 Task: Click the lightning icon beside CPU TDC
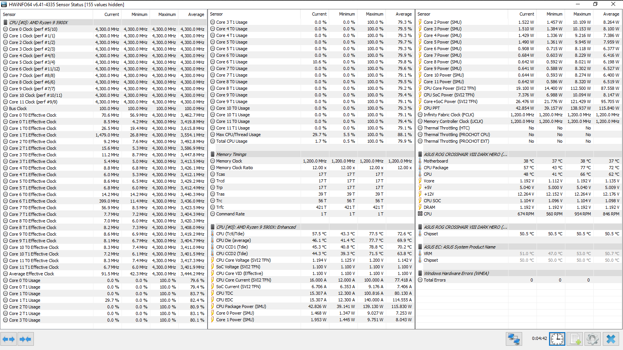point(213,293)
